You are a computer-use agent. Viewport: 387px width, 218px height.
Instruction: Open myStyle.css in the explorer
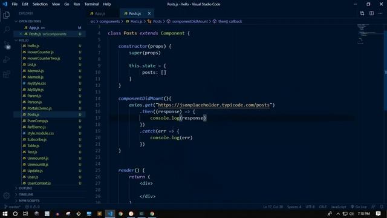click(50, 84)
